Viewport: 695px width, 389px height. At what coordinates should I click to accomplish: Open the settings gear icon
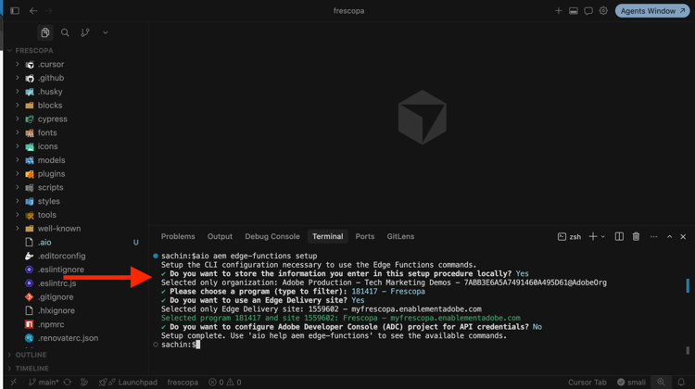coord(603,10)
